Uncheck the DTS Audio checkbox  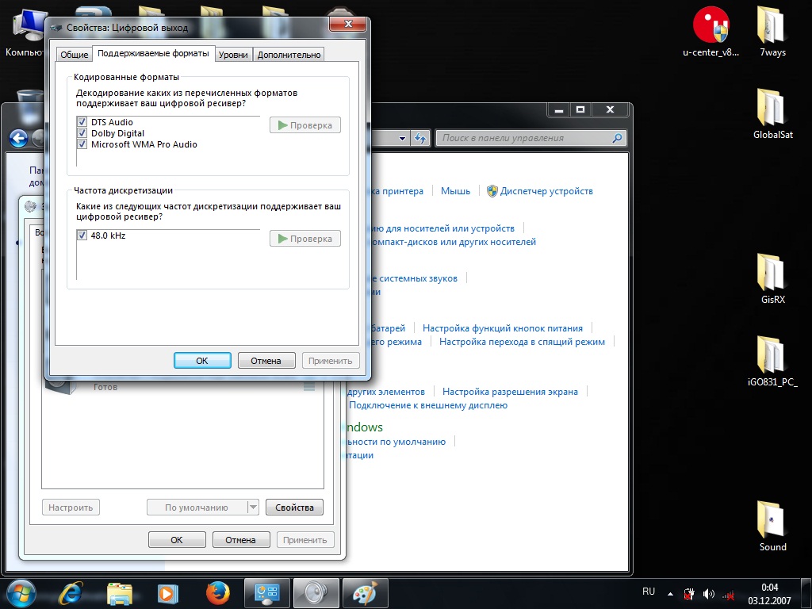coord(82,122)
